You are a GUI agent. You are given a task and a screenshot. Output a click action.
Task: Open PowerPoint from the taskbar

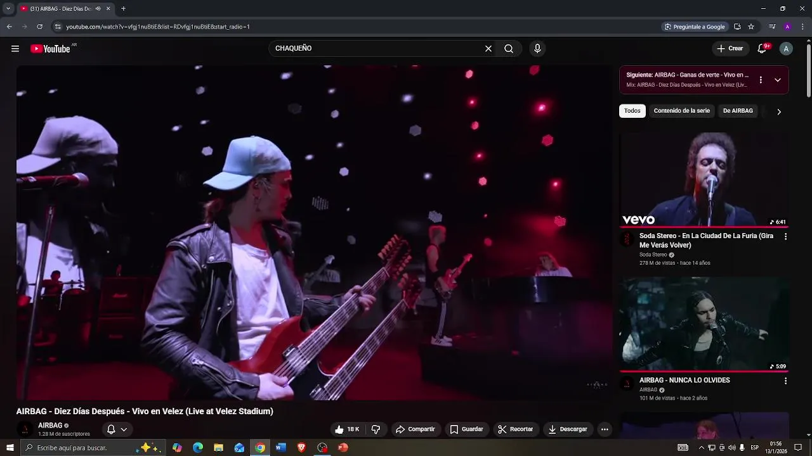coord(343,448)
